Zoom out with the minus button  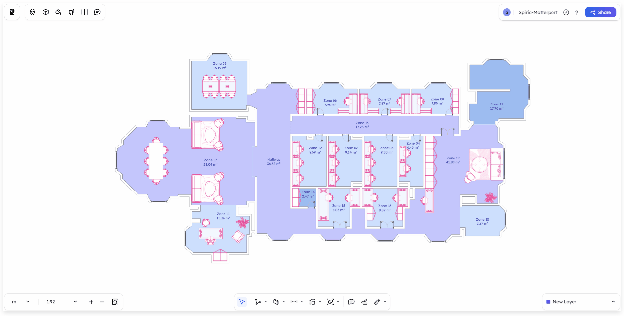(102, 302)
